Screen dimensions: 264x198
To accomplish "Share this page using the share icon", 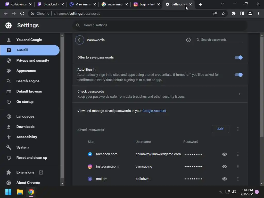I will pos(215,13).
